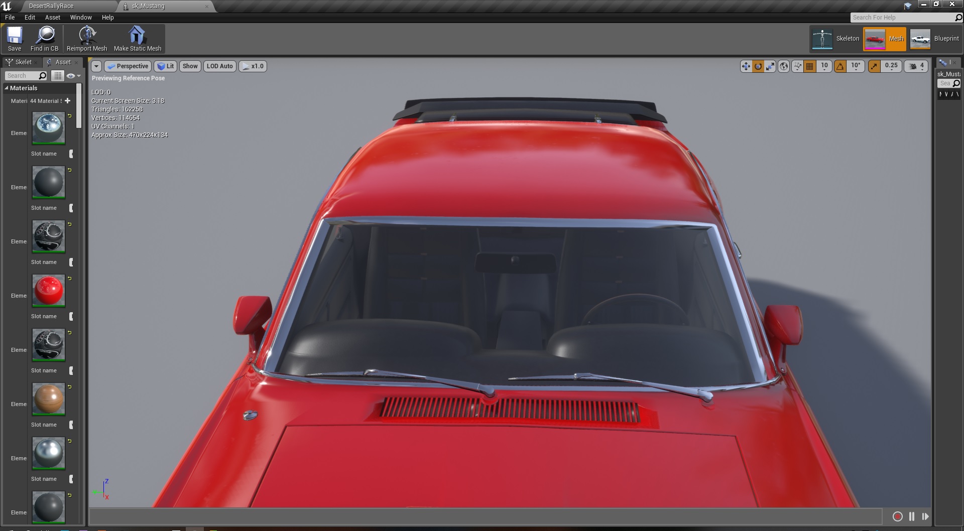The height and width of the screenshot is (531, 964).
Task: Open visibility eye options in details
Action: click(73, 76)
